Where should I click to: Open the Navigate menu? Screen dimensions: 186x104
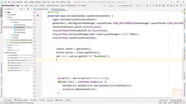[19, 2]
